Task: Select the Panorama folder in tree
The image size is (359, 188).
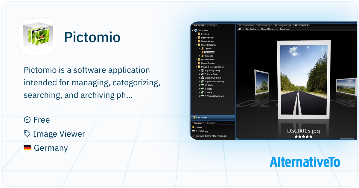Action: [209, 52]
